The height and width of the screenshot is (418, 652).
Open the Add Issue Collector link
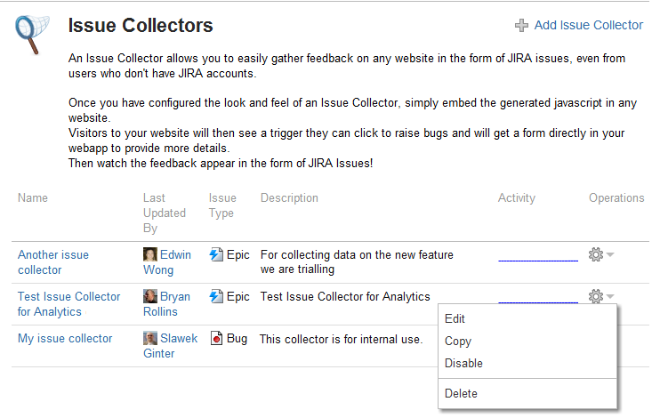click(588, 26)
